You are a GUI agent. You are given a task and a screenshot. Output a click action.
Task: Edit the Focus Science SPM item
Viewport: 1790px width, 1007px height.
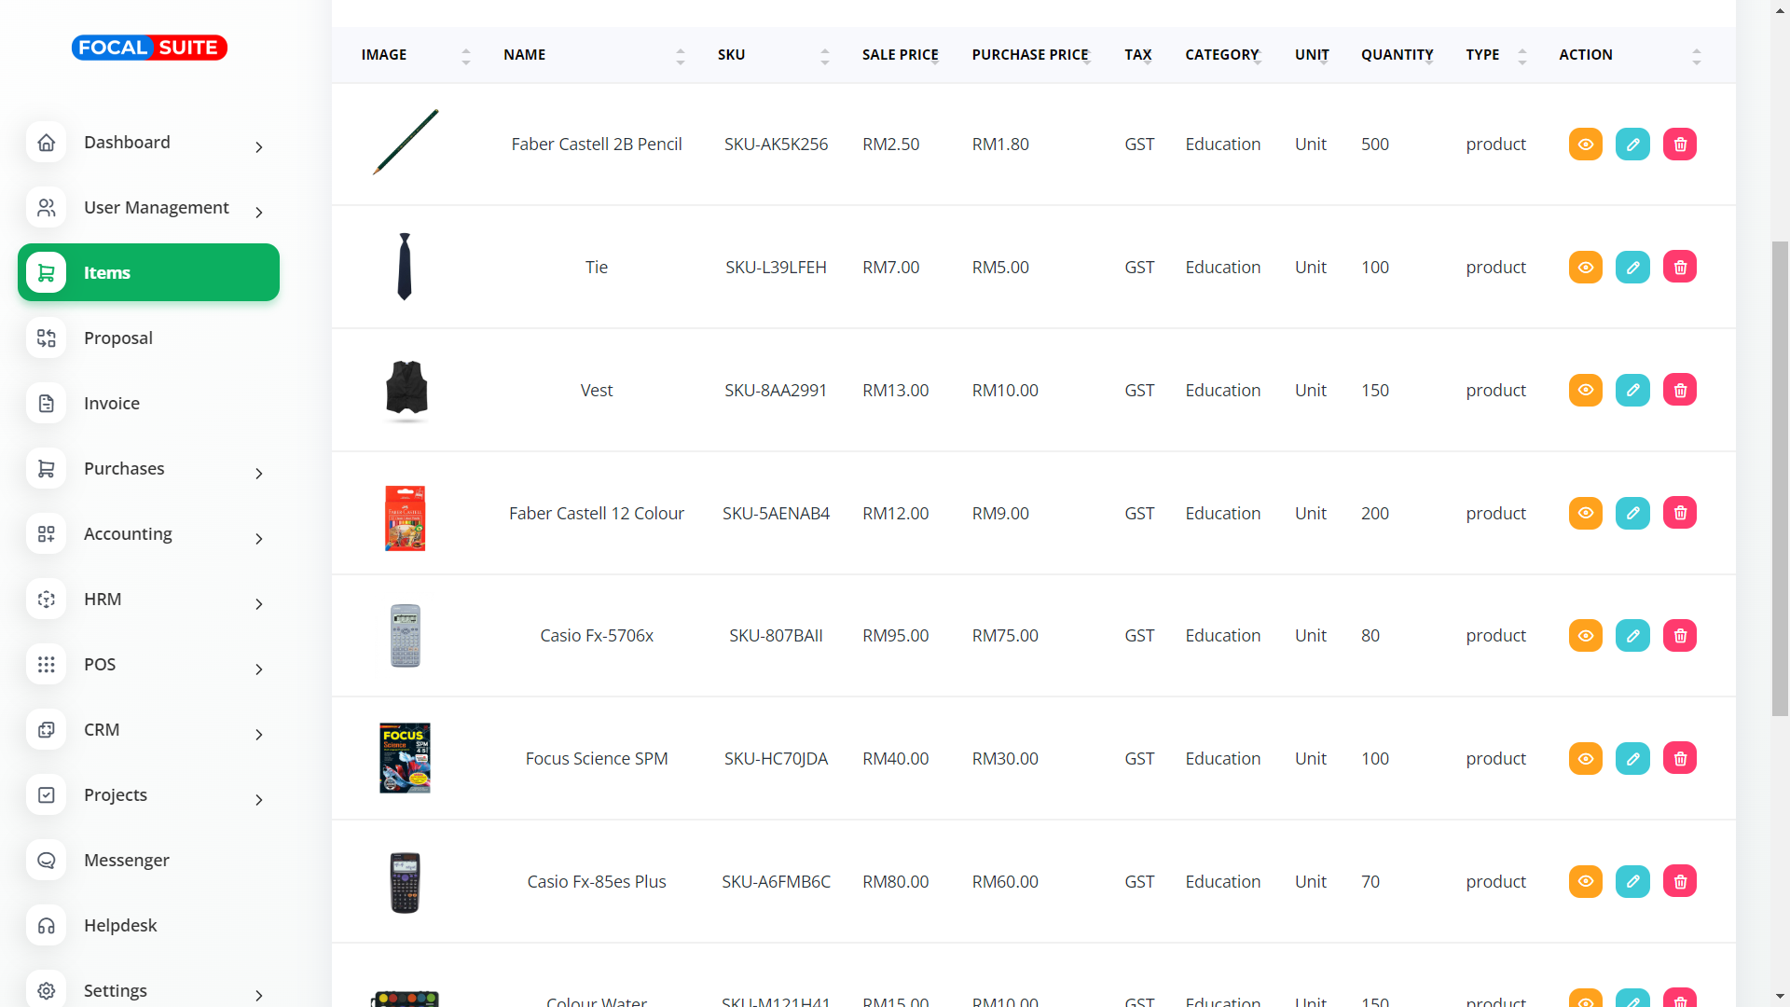pos(1632,759)
